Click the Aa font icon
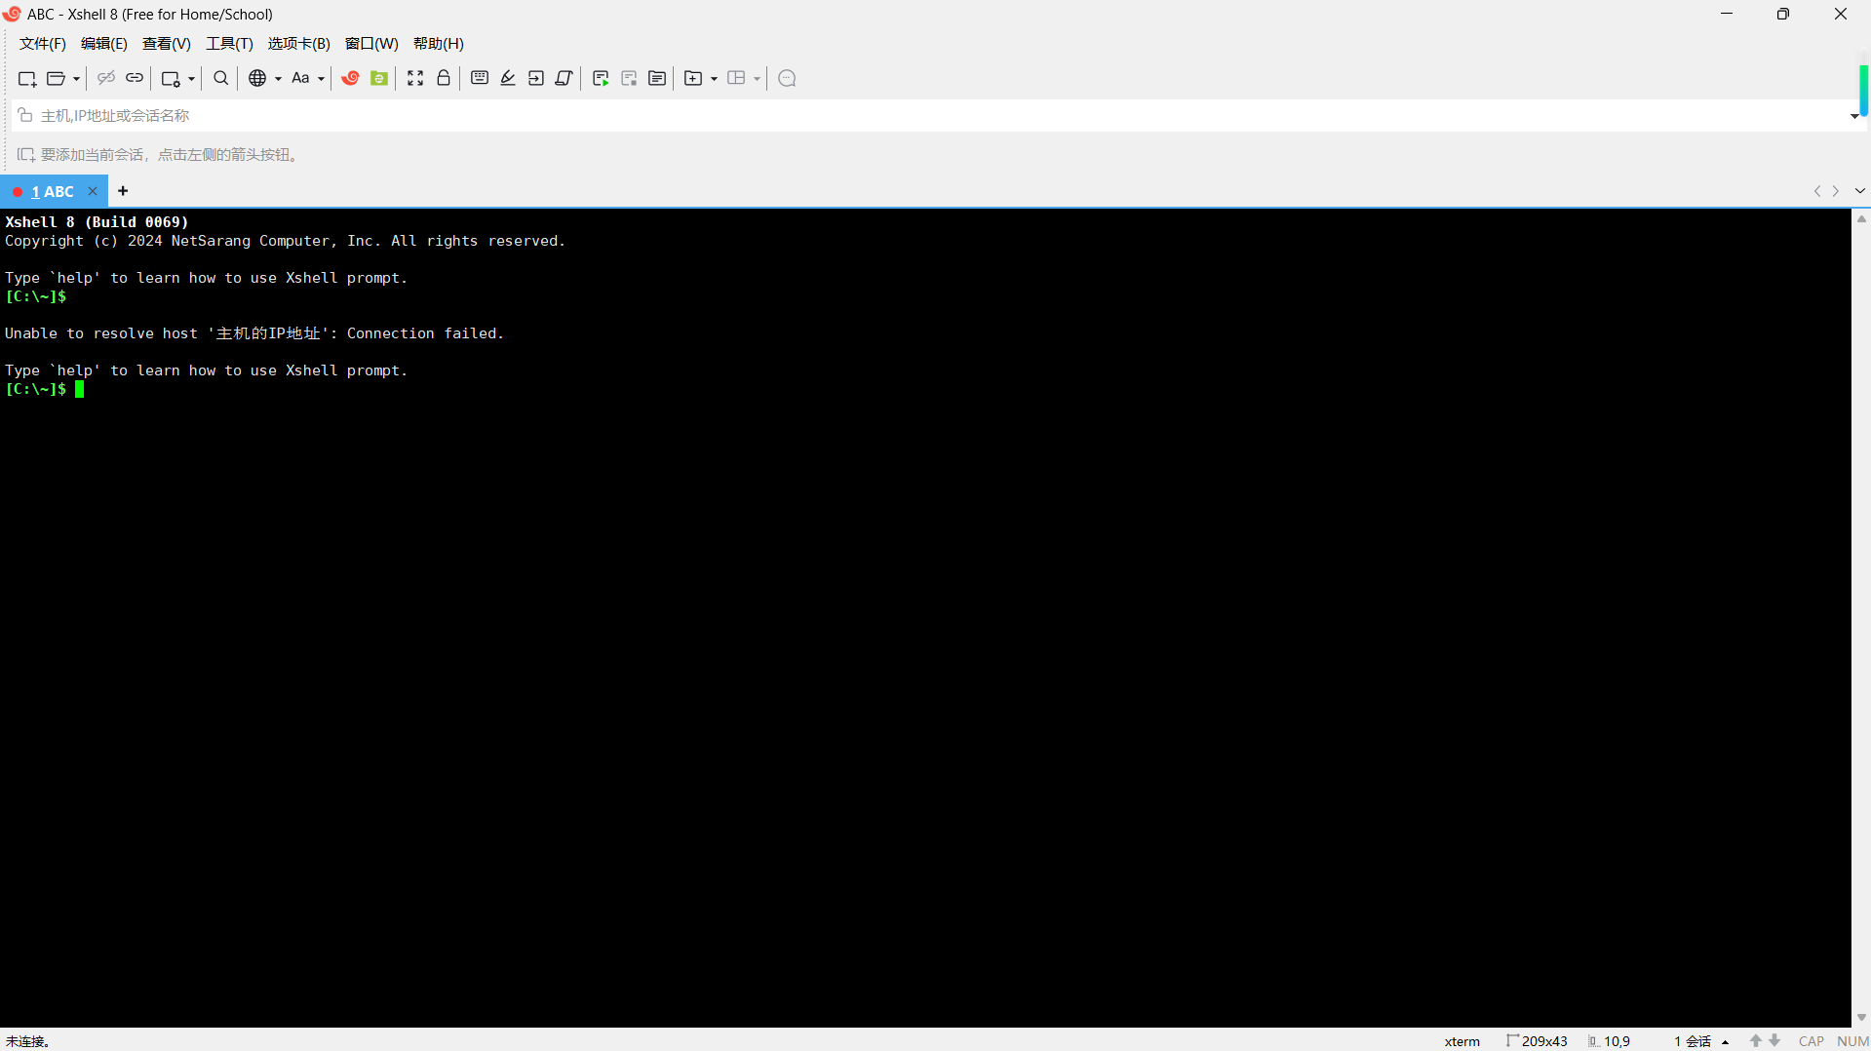This screenshot has width=1871, height=1051. 300,78
